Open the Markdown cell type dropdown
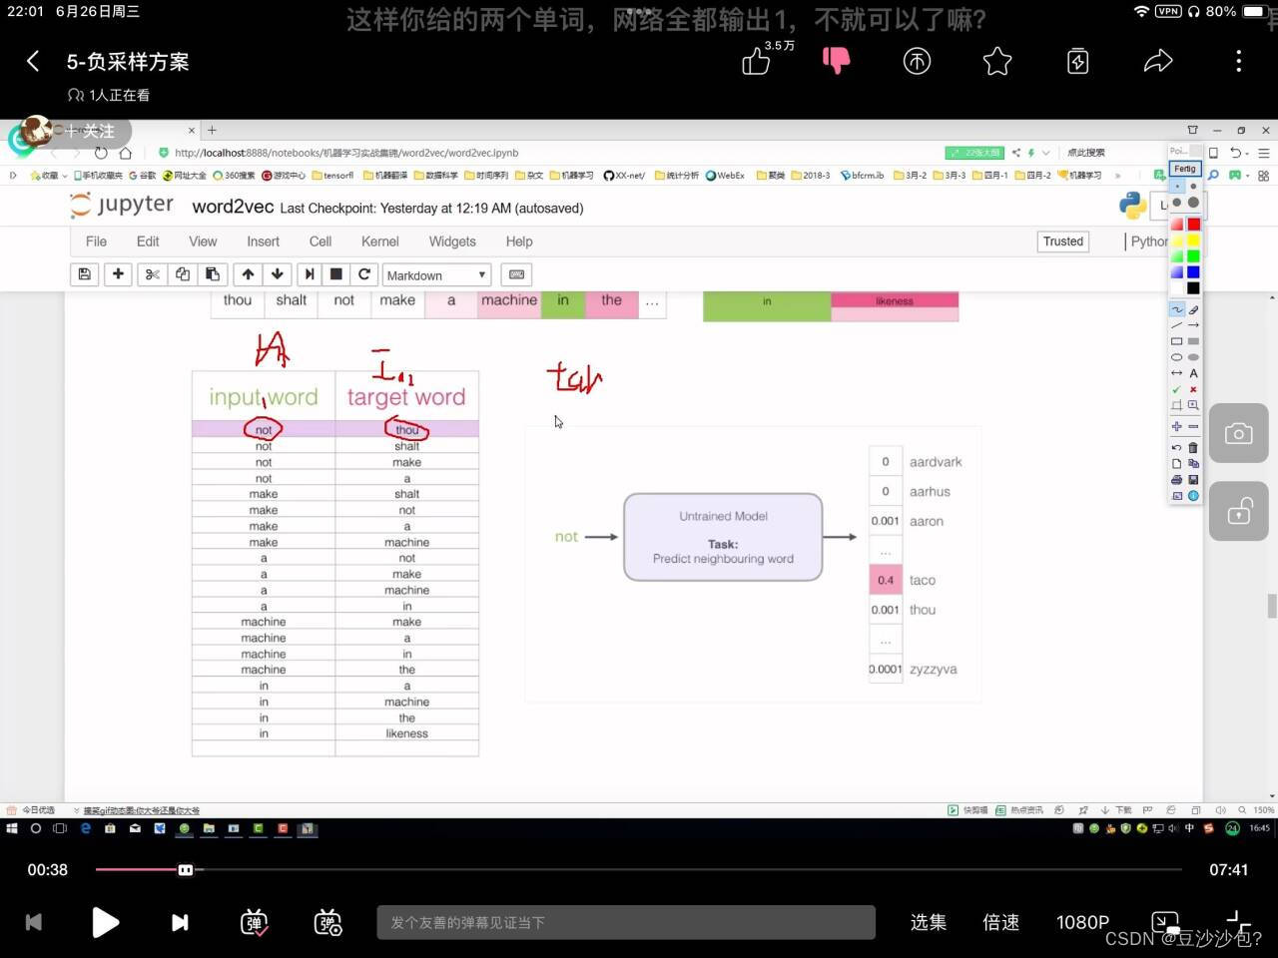The width and height of the screenshot is (1278, 958). point(435,274)
